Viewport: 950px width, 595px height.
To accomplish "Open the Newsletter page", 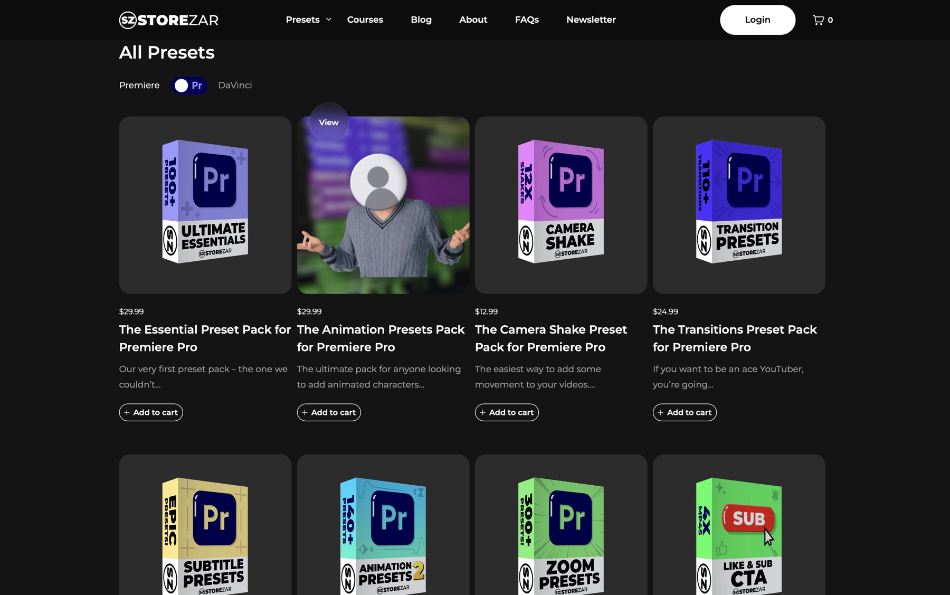I will (591, 20).
